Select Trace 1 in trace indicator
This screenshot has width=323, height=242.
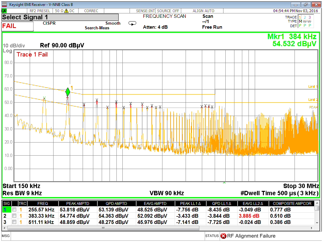tap(300, 17)
